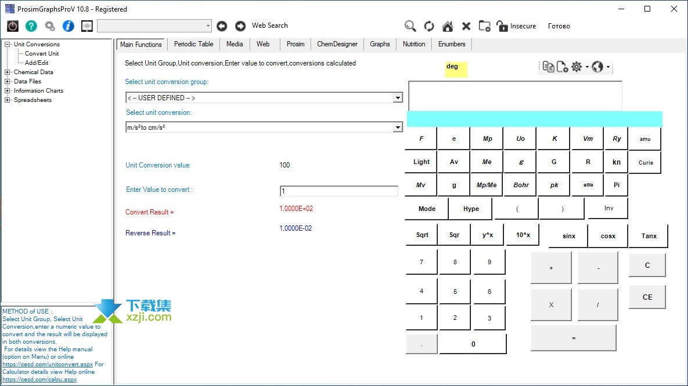Click the power exit icon
Image resolution: width=688 pixels, height=386 pixels.
[13, 26]
